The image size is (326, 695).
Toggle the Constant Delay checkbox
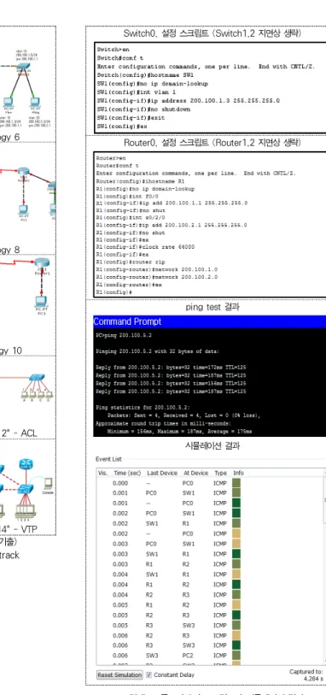[x=148, y=674]
